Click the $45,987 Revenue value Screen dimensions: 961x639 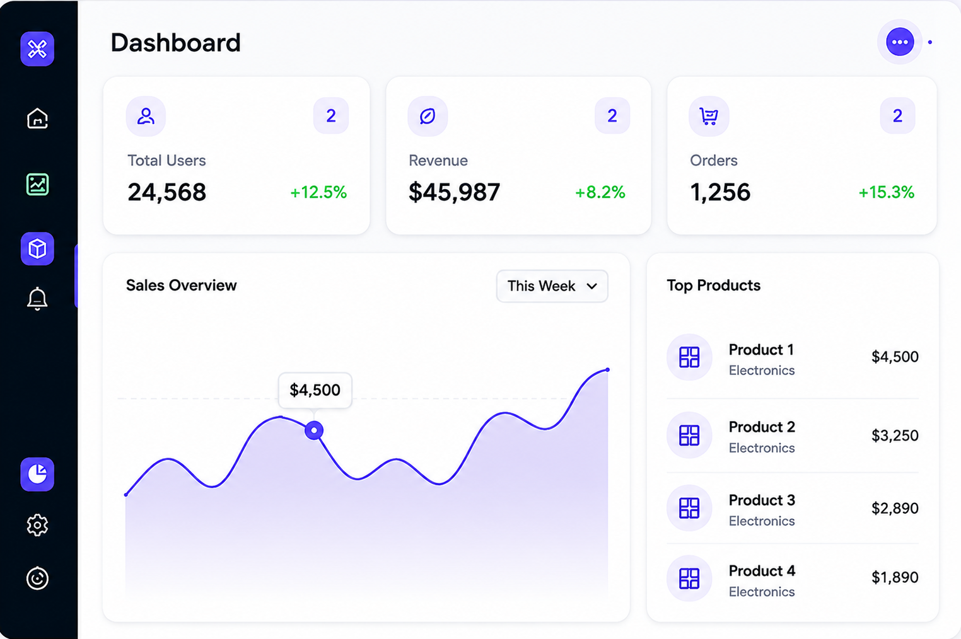tap(454, 192)
